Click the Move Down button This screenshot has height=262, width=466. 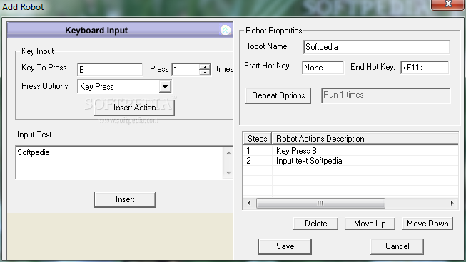click(427, 224)
